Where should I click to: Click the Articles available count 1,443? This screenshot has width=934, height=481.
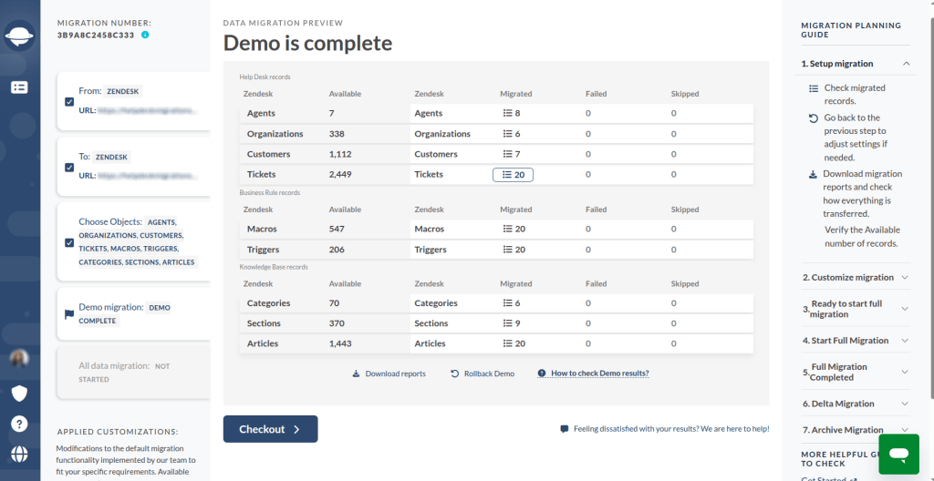tap(340, 343)
